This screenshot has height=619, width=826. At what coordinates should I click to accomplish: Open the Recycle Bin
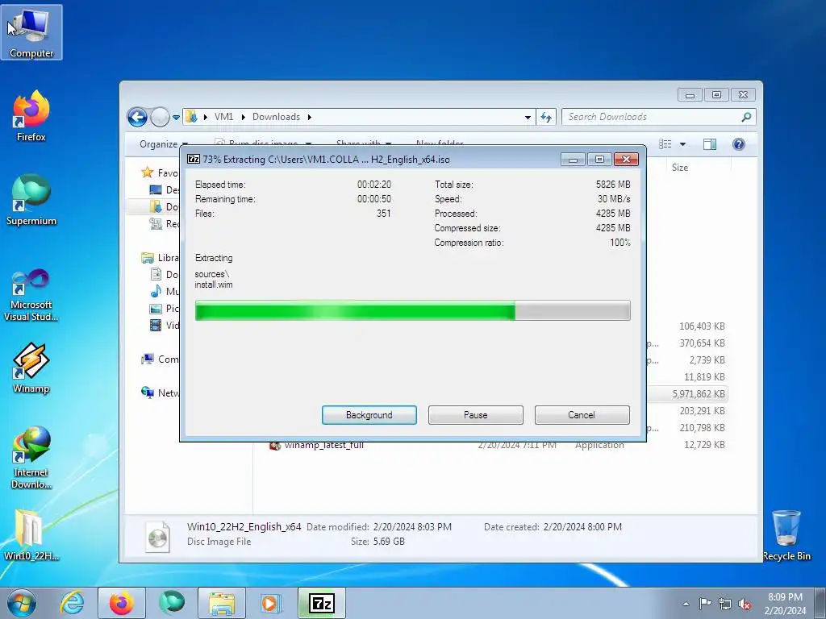786,534
